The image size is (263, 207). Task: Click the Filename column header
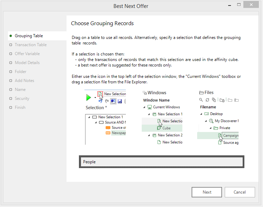click(x=208, y=107)
